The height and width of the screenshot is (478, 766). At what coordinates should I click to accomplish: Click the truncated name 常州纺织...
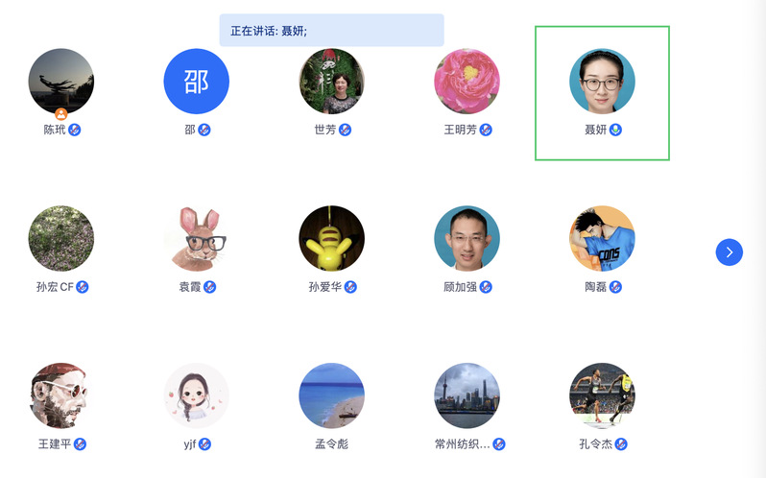click(462, 444)
